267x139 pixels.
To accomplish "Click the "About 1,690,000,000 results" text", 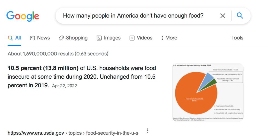I will tap(58, 54).
